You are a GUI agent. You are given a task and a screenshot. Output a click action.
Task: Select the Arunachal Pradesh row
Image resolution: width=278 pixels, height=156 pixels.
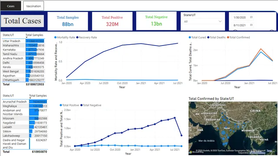click(x=25, y=102)
